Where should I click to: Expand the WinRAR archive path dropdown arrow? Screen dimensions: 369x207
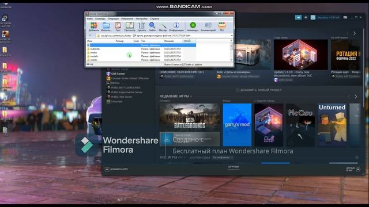[x=232, y=36]
